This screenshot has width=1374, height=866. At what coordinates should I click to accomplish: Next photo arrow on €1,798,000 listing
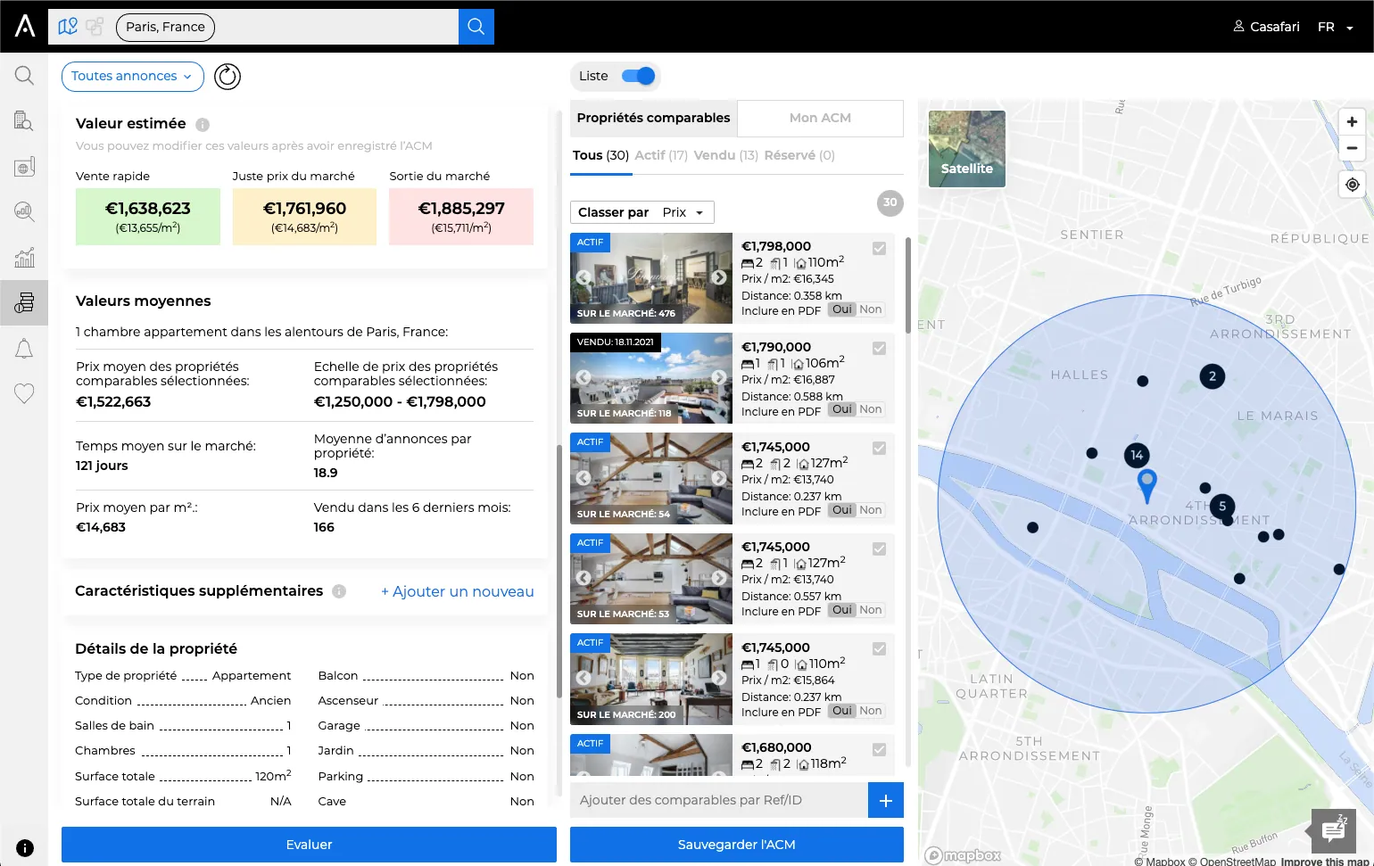click(718, 277)
